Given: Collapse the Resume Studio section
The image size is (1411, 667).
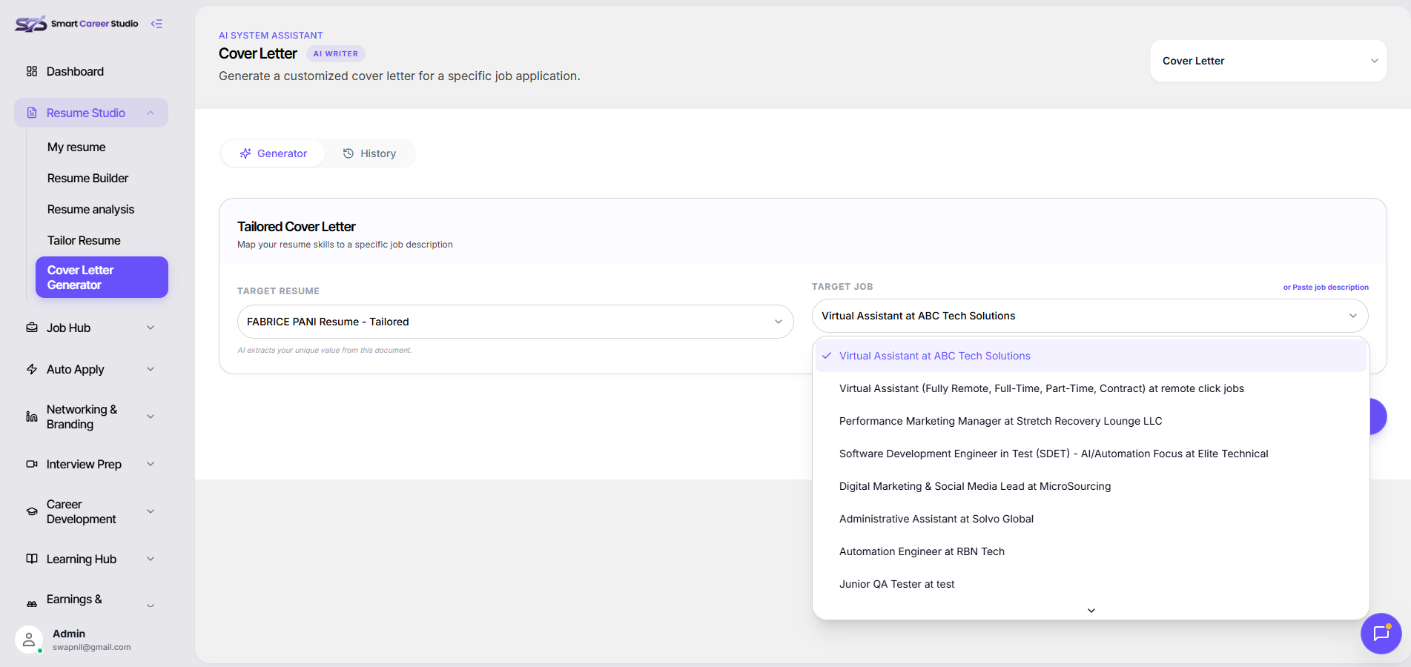Looking at the screenshot, I should click(151, 113).
